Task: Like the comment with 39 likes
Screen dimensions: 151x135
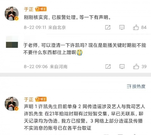Action: 136,66
